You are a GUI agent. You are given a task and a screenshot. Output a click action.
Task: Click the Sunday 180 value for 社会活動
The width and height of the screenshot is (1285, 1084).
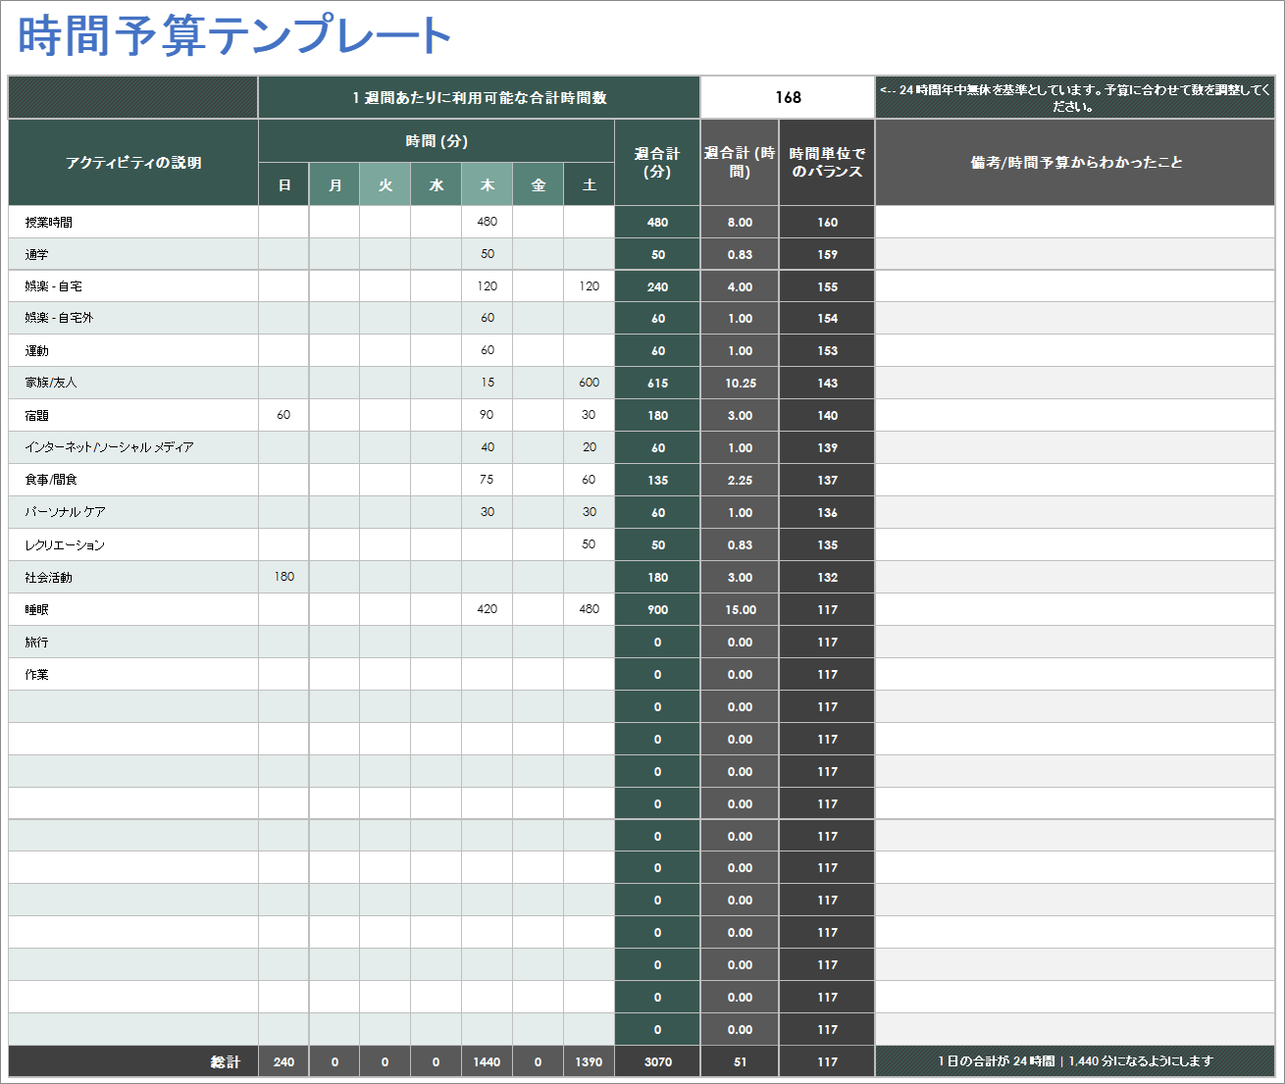(x=283, y=577)
